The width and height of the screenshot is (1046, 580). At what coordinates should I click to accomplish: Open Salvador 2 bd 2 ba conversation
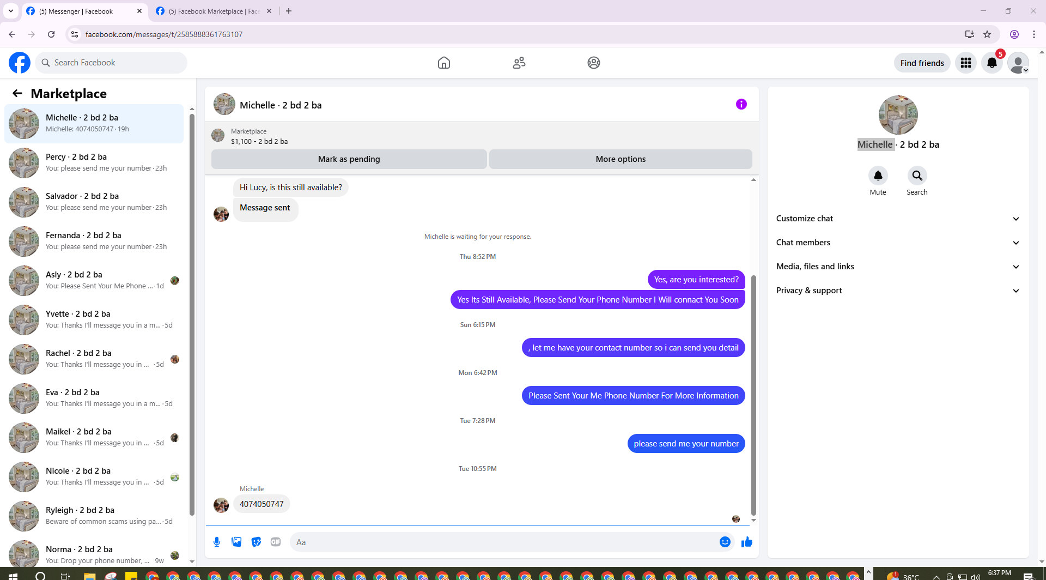(x=94, y=202)
